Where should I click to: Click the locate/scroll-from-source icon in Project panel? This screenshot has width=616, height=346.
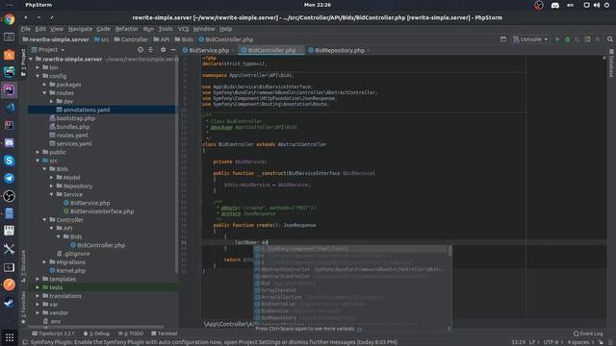tap(141, 50)
